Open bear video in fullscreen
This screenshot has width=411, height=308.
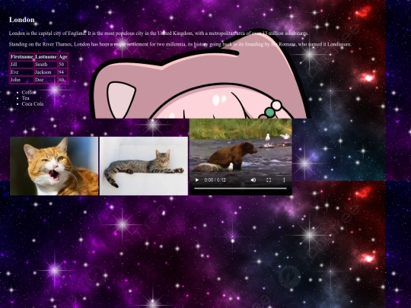coord(269,180)
